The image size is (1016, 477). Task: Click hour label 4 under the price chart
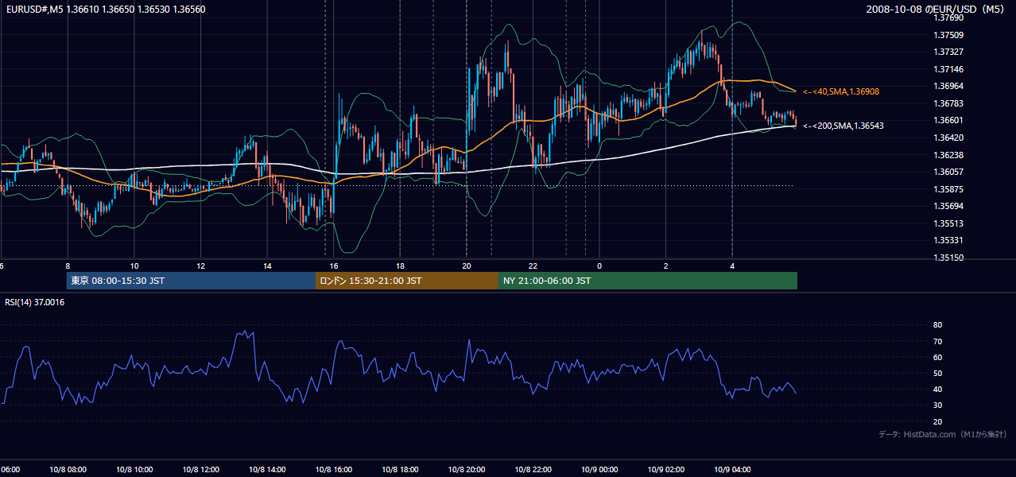coord(732,266)
